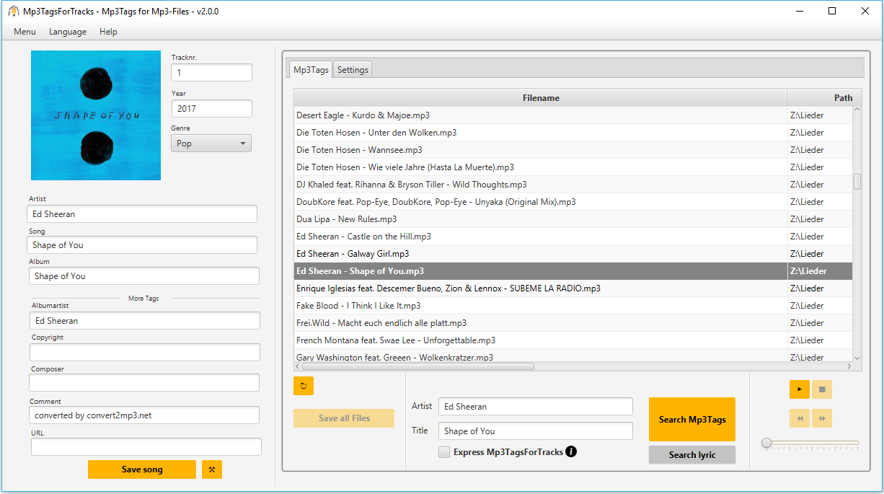This screenshot has width=884, height=494.
Task: Click the playback position slider handle
Action: pyautogui.click(x=766, y=443)
